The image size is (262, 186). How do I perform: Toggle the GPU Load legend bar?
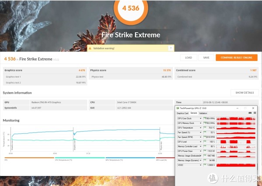(x=165, y=158)
